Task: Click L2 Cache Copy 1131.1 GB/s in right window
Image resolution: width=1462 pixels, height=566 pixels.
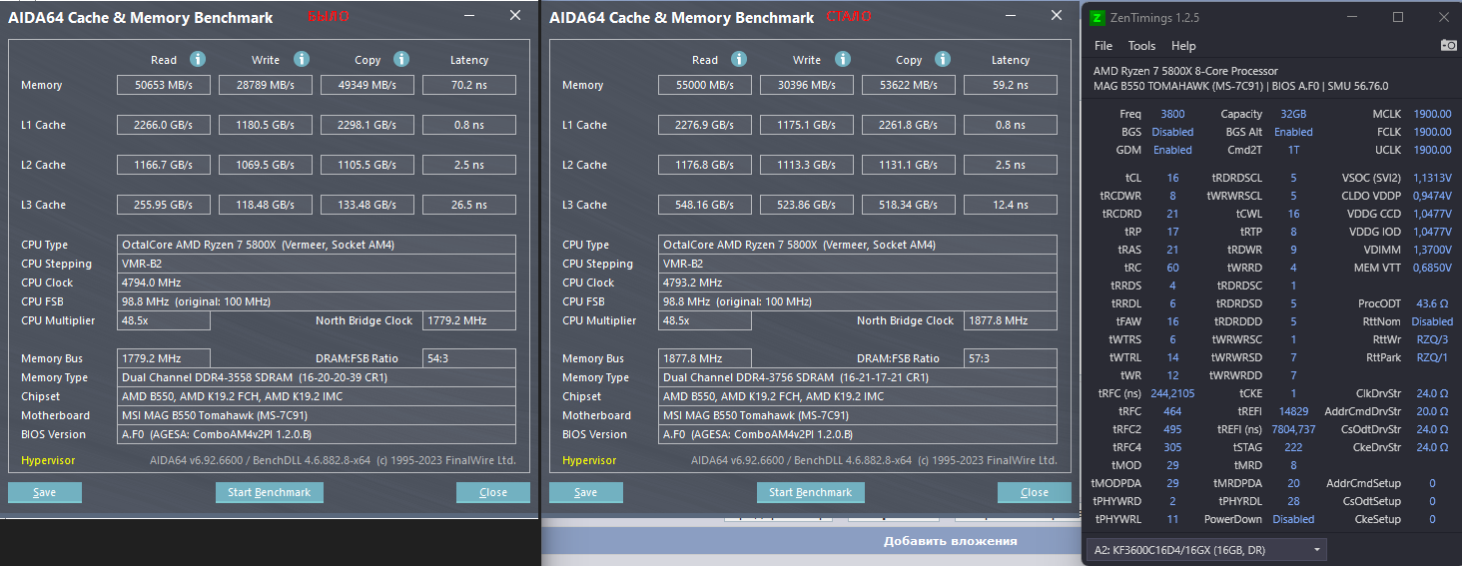Action: click(x=909, y=165)
